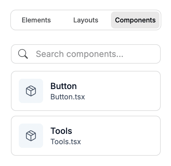Open the Tools.tsx file name
This screenshot has height=166, width=171.
coord(66,141)
